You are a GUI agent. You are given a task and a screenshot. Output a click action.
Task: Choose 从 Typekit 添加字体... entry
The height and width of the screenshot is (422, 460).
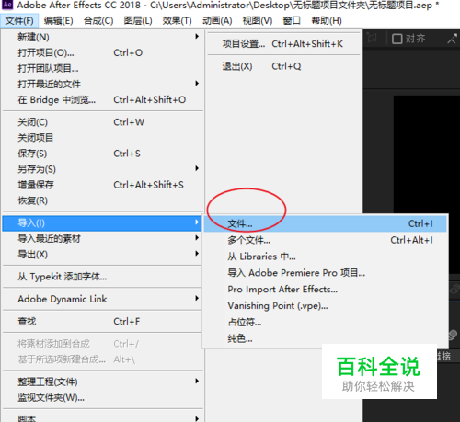[x=103, y=277]
